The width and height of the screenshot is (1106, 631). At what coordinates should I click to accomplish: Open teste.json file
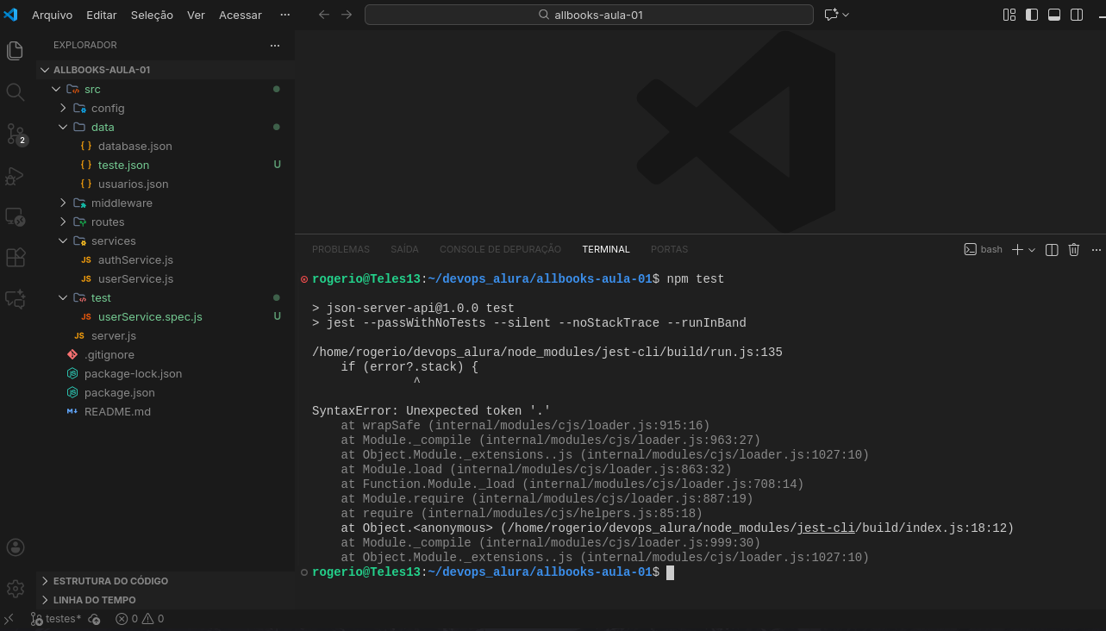click(166, 165)
